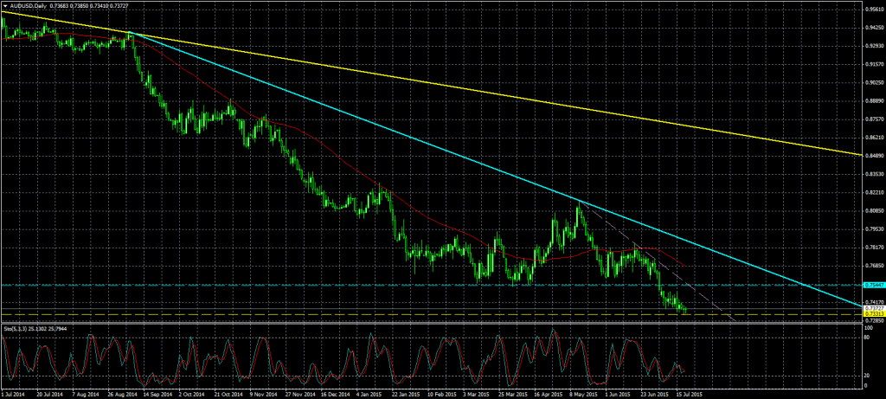Viewport: 886px width, 399px height.
Task: Click the 1 Jul 2014 date label
Action: (15, 394)
